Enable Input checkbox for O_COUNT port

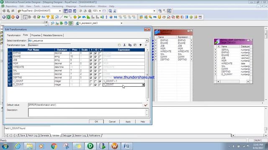click(91, 85)
